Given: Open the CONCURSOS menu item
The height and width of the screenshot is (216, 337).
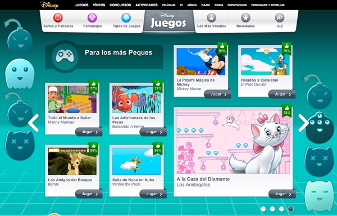Looking at the screenshot, I should [120, 5].
